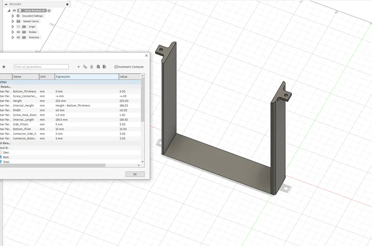Screen dimensions: 372x246
Task: Click the Desk Bracket v2 label
Action: (x=35, y=10)
